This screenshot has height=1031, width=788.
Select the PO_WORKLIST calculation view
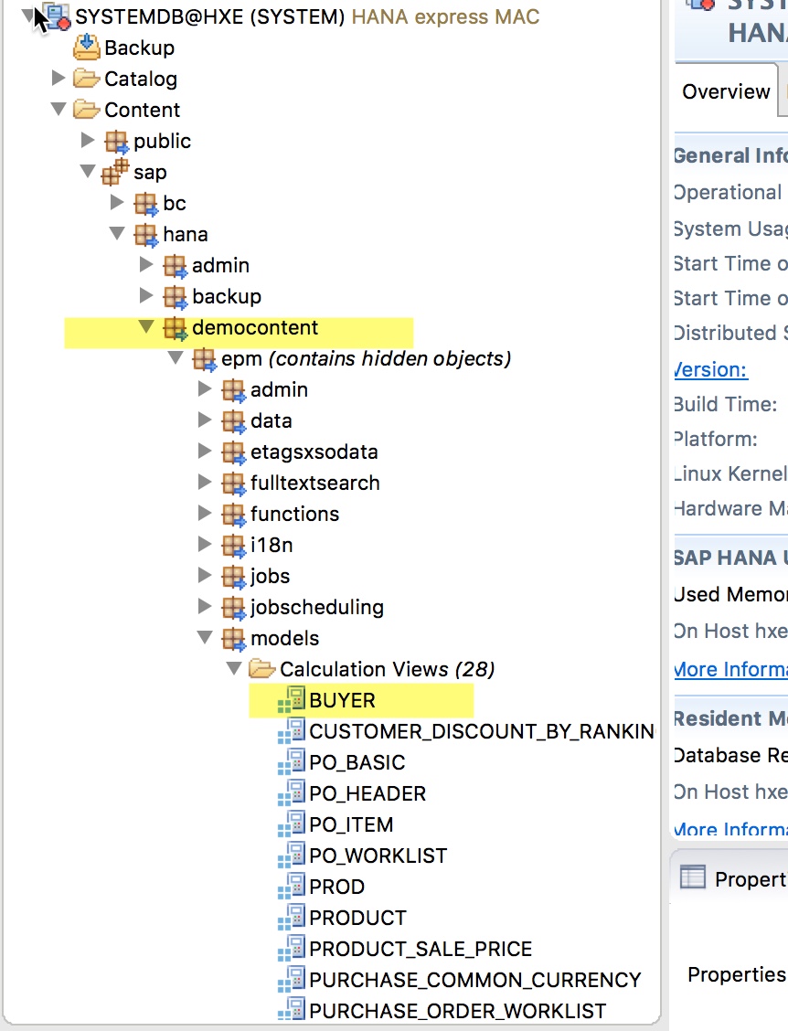click(x=378, y=856)
